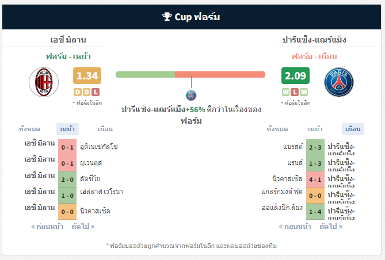Screen dimensions: 385x260
Task: Click the trophy icon in header
Action: 167,17
